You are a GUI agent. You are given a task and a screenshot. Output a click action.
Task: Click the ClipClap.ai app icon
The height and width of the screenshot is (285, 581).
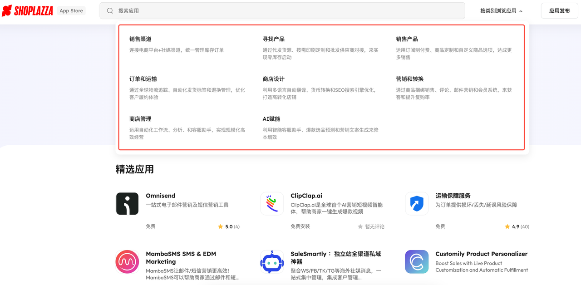272,203
